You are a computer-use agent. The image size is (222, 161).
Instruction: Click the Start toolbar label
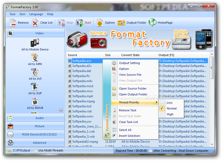[x=88, y=23]
